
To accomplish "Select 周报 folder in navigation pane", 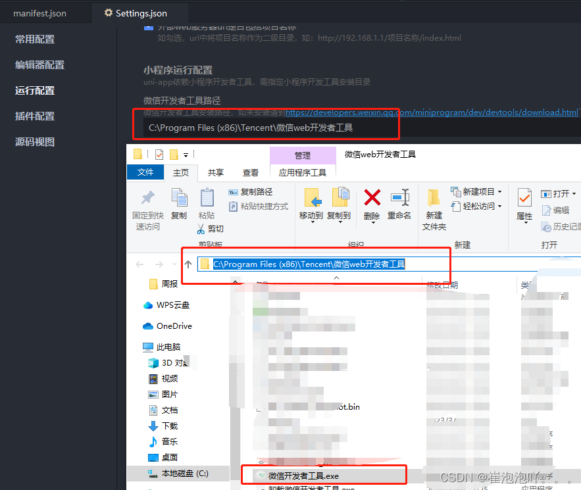I will (x=163, y=284).
